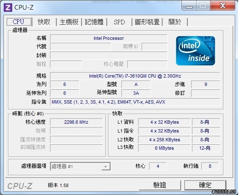The height and width of the screenshot is (195, 239).
Task: Open the 關於 tab
Action: click(x=175, y=22)
